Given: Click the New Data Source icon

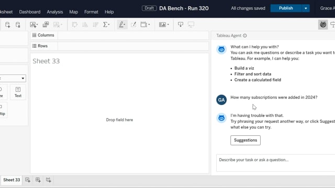Looking at the screenshot, I should (7, 25).
